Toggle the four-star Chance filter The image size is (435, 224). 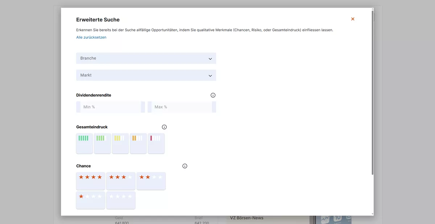click(91, 181)
